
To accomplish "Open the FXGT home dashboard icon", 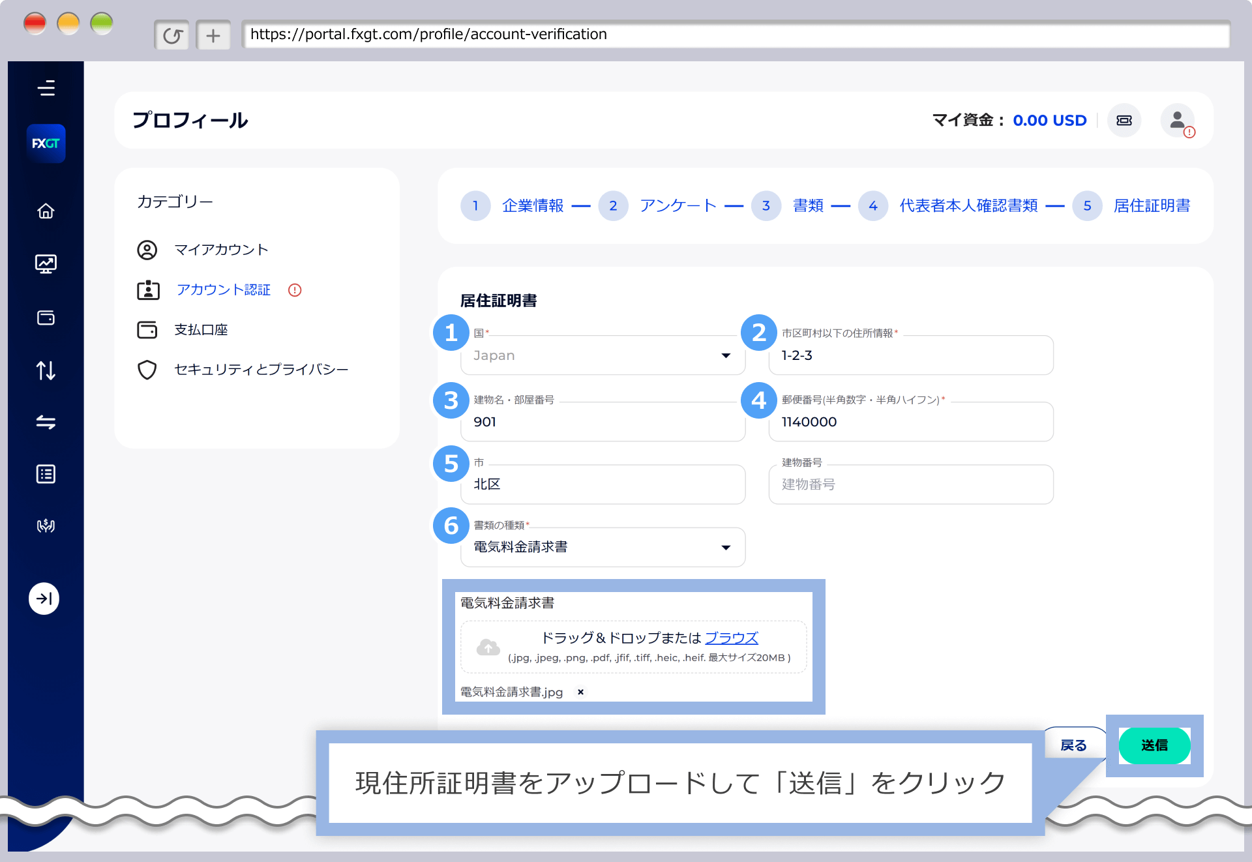I will point(46,211).
